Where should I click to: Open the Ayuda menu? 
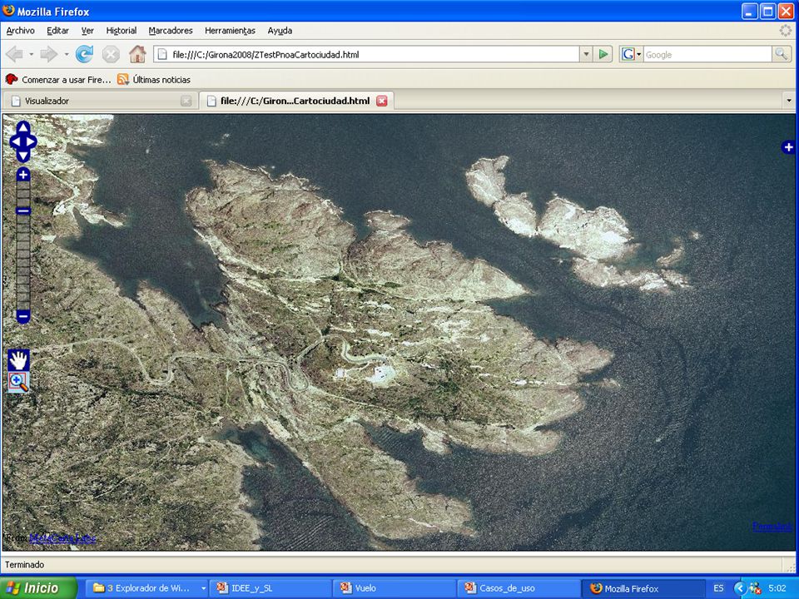[280, 31]
